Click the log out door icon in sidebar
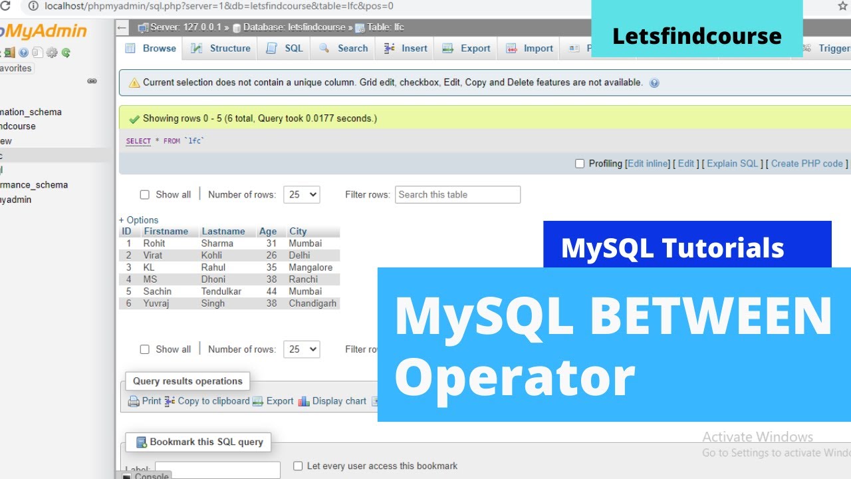The height and width of the screenshot is (479, 851). pyautogui.click(x=9, y=53)
